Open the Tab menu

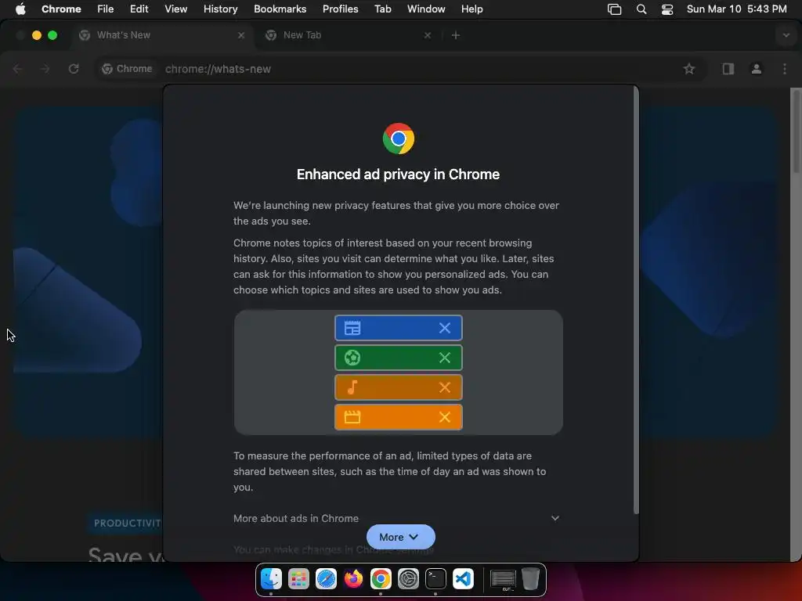click(x=382, y=9)
